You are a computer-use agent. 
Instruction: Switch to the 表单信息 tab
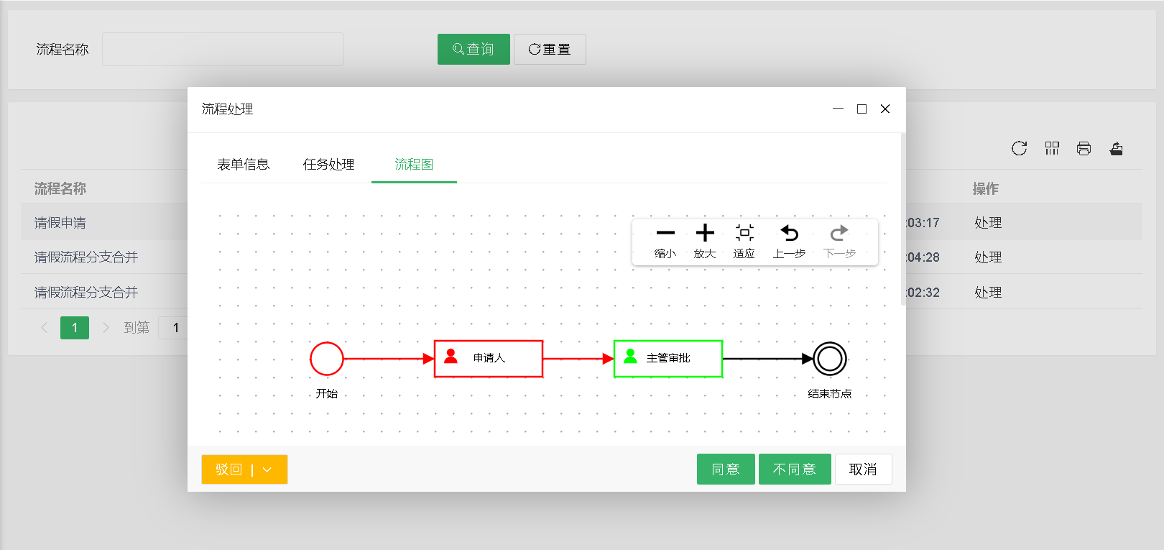click(244, 165)
